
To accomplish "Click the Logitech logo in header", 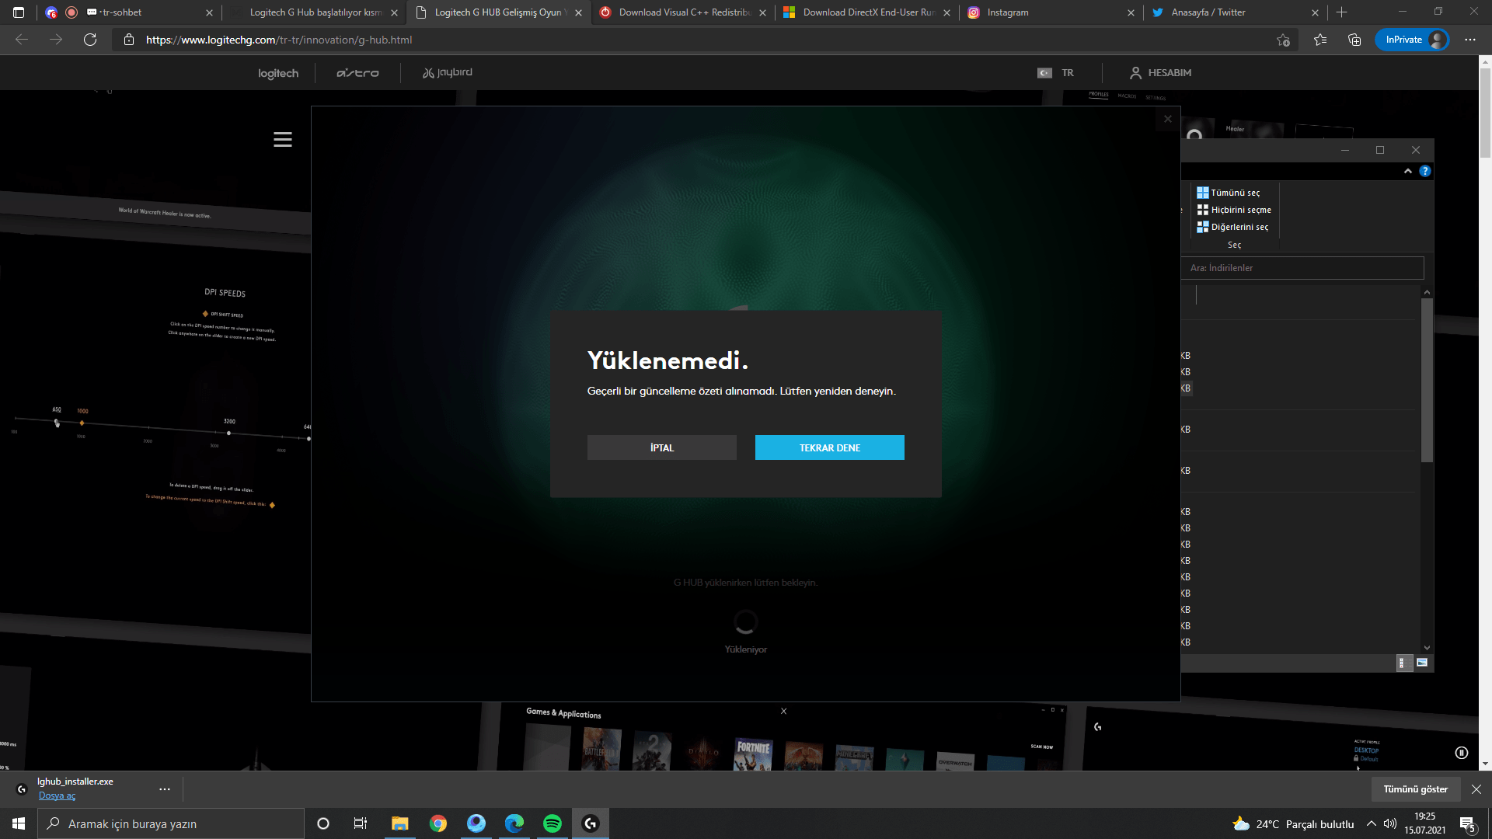I will tap(278, 73).
